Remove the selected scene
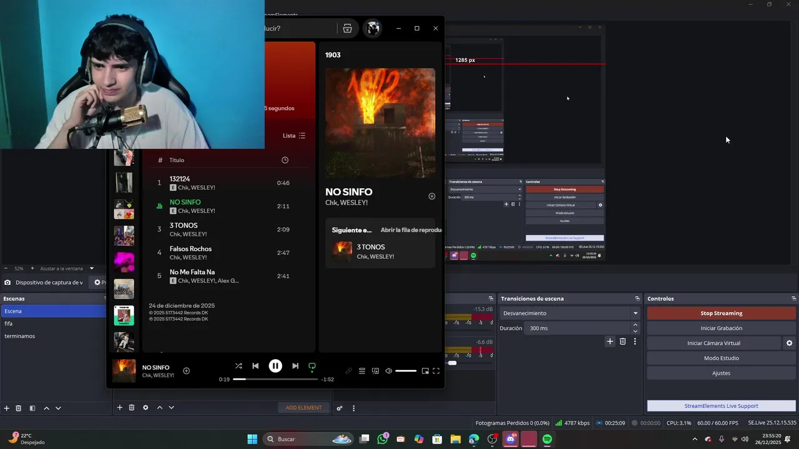This screenshot has height=449, width=799. coord(19,408)
